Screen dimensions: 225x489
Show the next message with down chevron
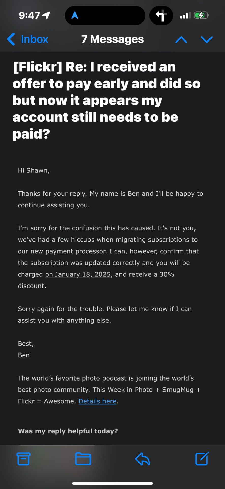(207, 39)
